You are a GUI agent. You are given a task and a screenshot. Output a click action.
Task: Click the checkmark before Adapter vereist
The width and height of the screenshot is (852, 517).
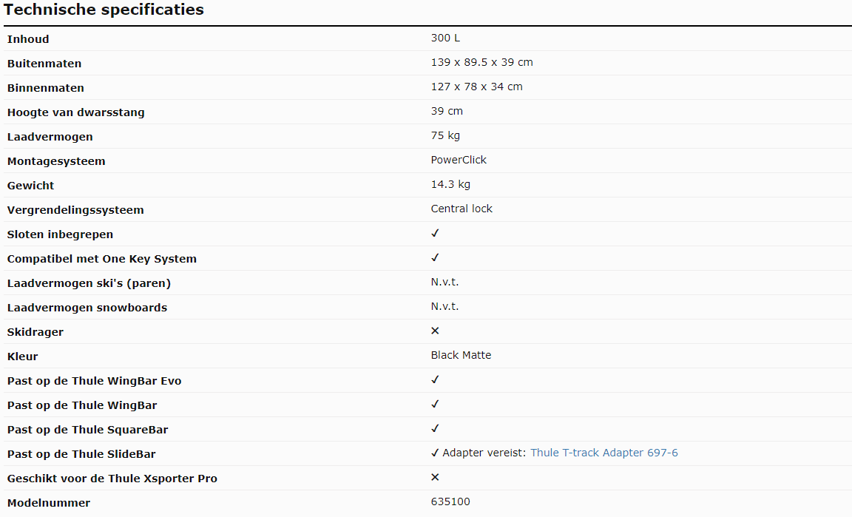pos(435,453)
